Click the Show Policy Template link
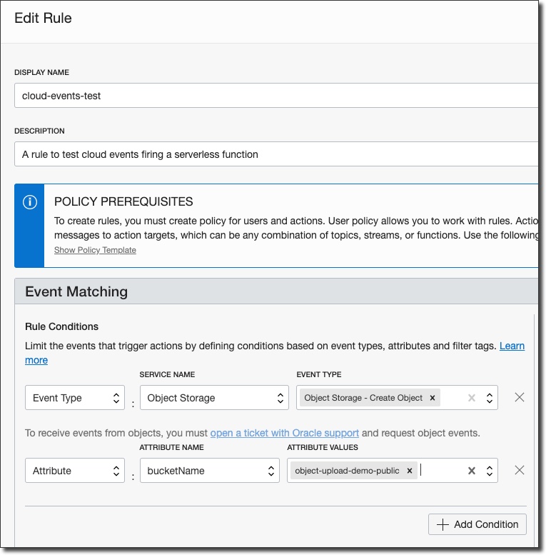This screenshot has height=555, width=546. tap(95, 250)
